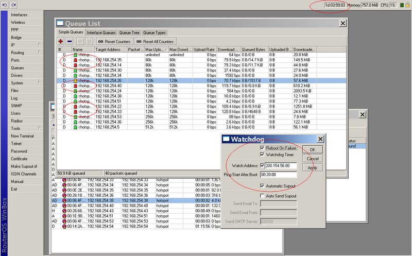Select the yellow queue icon for 192.168.254.26

75,81
